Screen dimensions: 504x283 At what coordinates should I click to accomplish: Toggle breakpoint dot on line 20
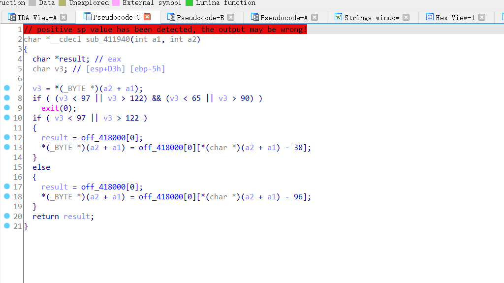(x=7, y=216)
